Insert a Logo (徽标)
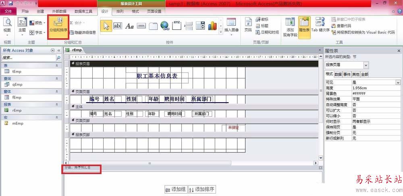This screenshot has width=403, height=196. point(262,19)
